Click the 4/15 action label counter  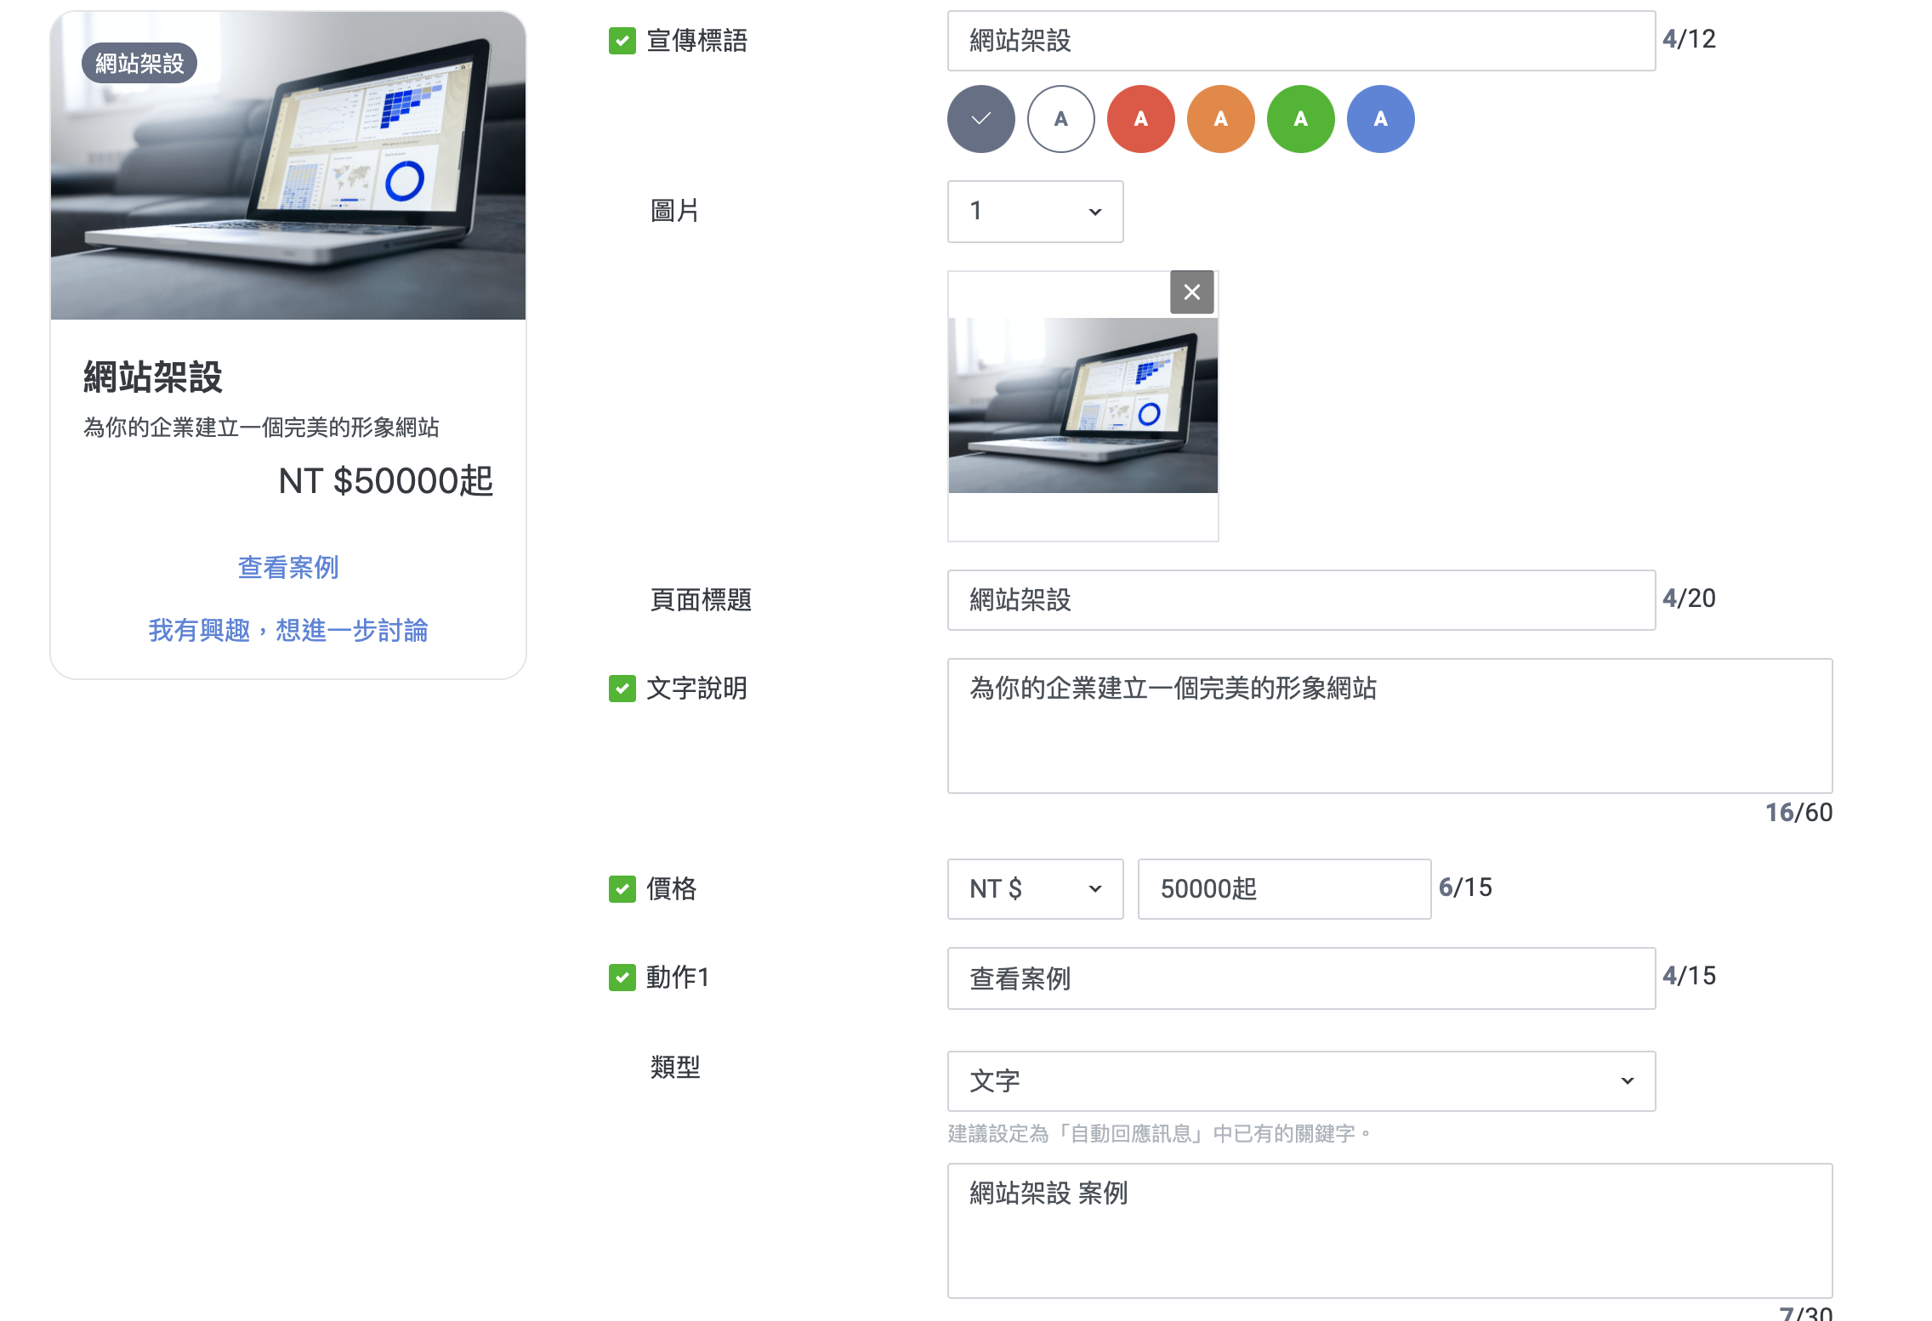tap(1690, 976)
